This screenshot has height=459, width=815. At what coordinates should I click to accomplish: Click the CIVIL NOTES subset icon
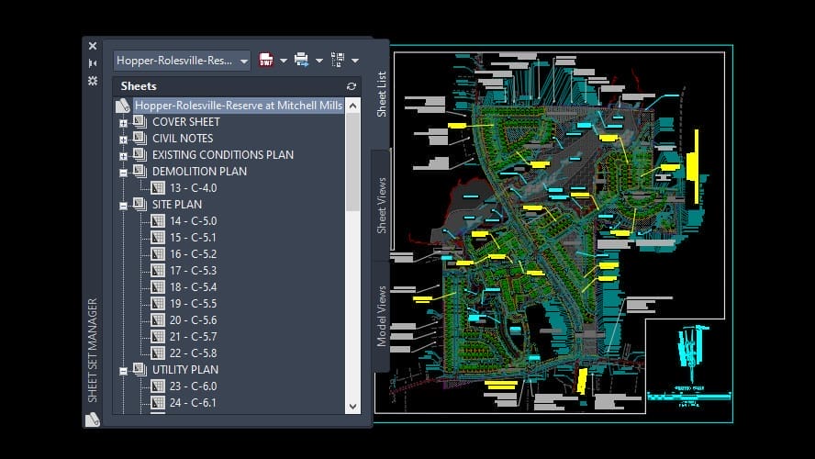point(140,139)
